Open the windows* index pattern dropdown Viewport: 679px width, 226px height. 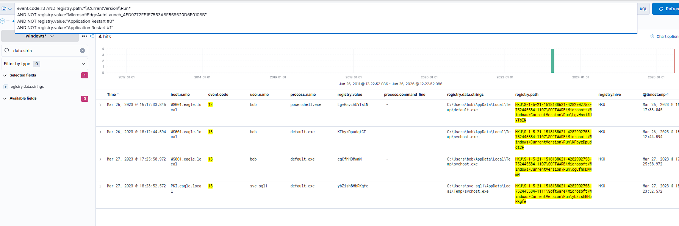pos(40,36)
